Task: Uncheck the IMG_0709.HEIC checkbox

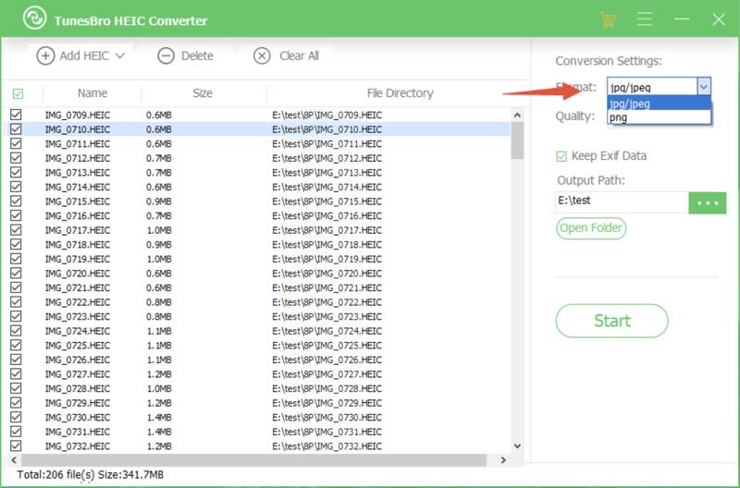Action: pos(16,115)
